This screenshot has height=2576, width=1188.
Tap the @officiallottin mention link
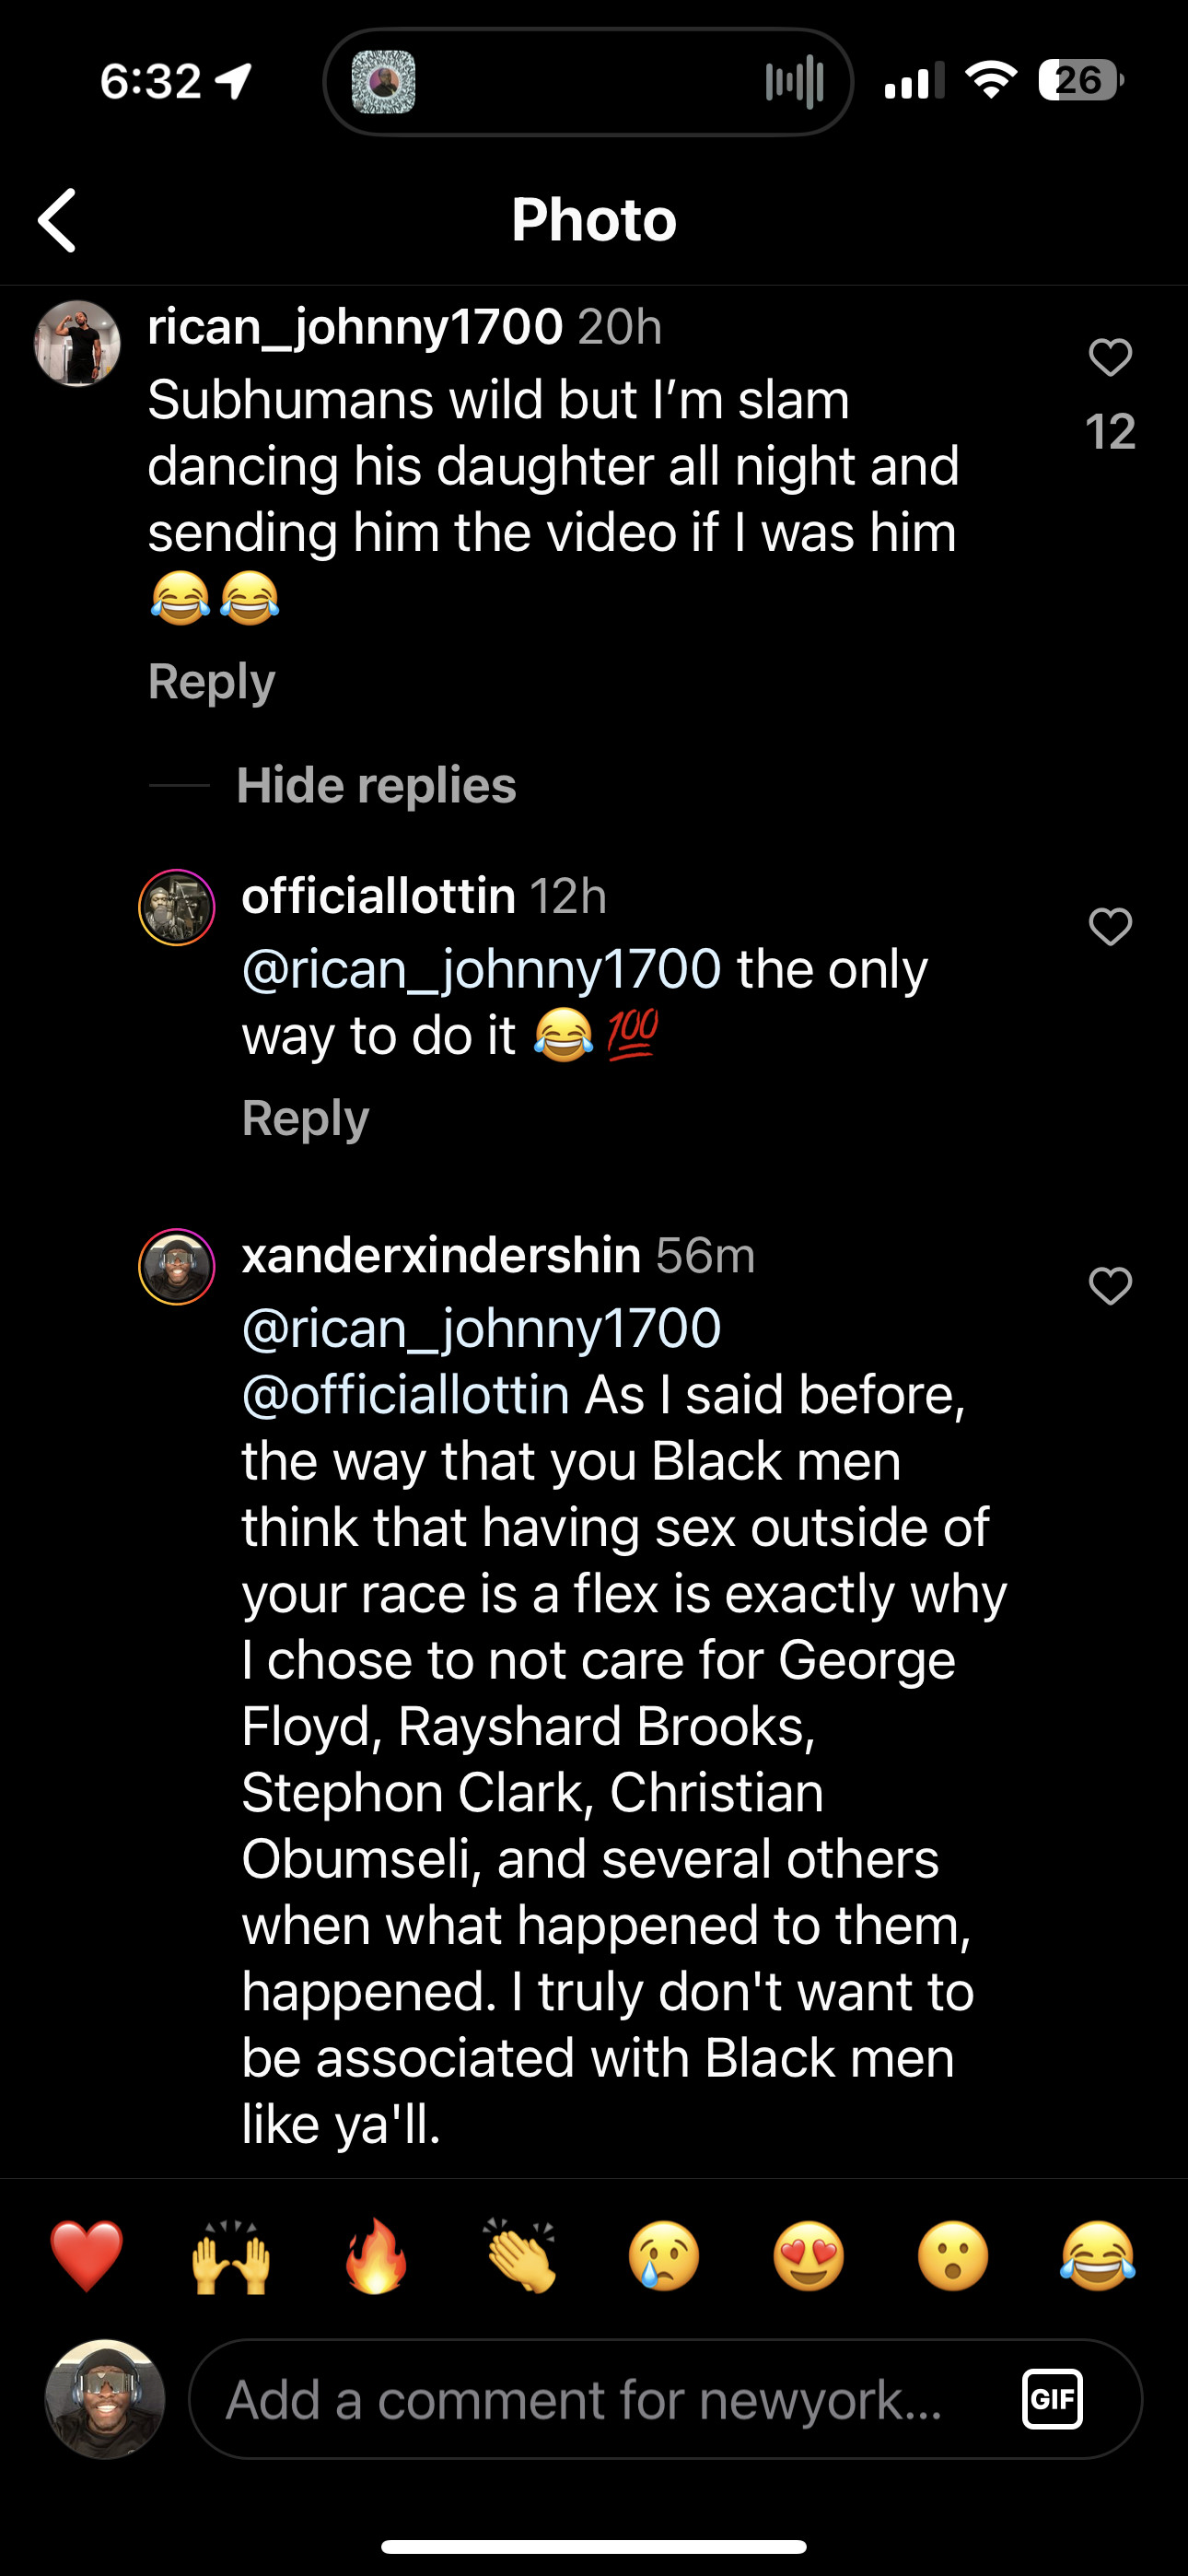406,1394
